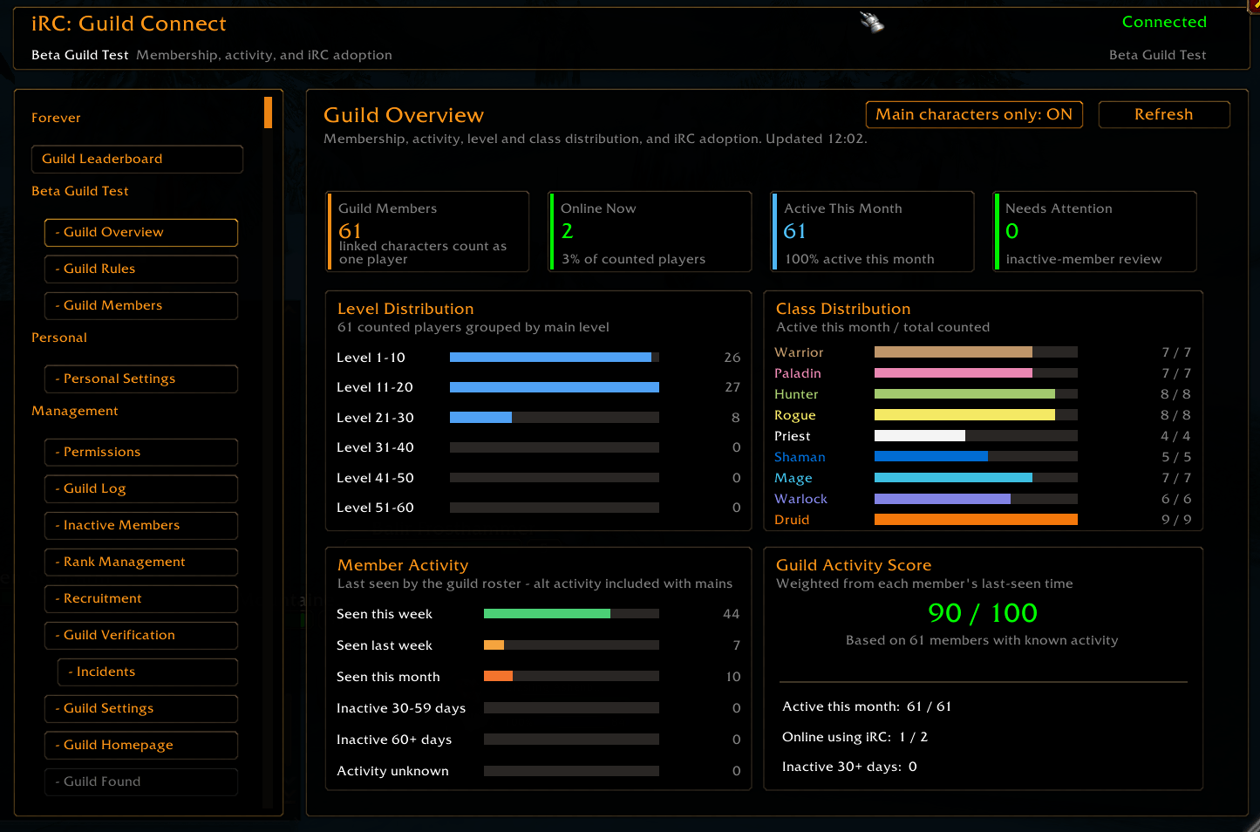Image resolution: width=1260 pixels, height=832 pixels.
Task: Open the Guild Found entry
Action: (x=141, y=781)
